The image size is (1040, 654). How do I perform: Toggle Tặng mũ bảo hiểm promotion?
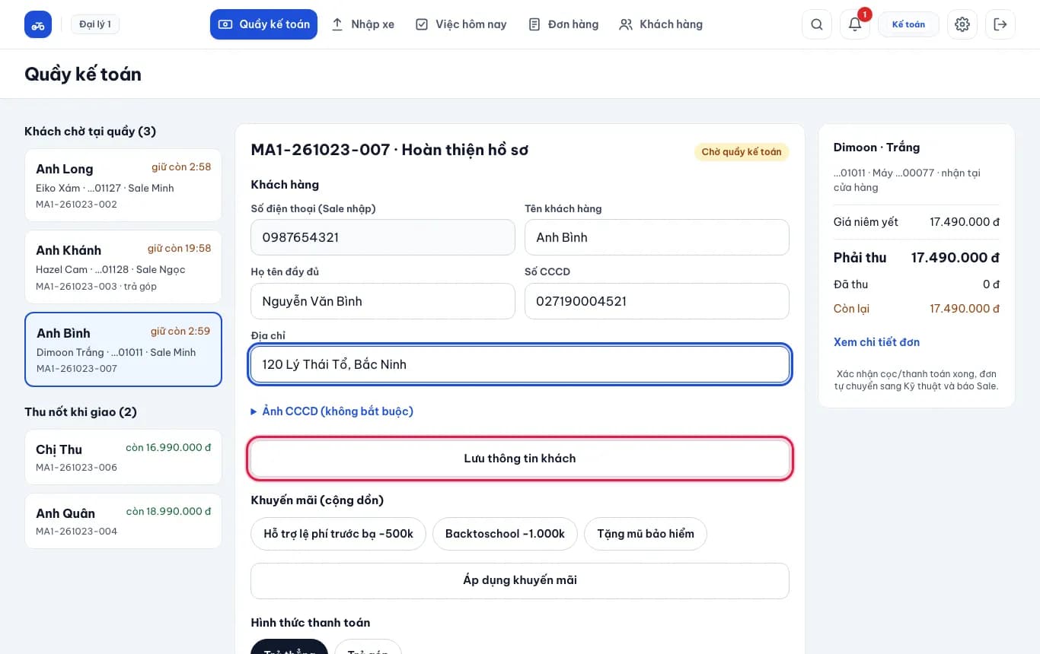click(646, 534)
